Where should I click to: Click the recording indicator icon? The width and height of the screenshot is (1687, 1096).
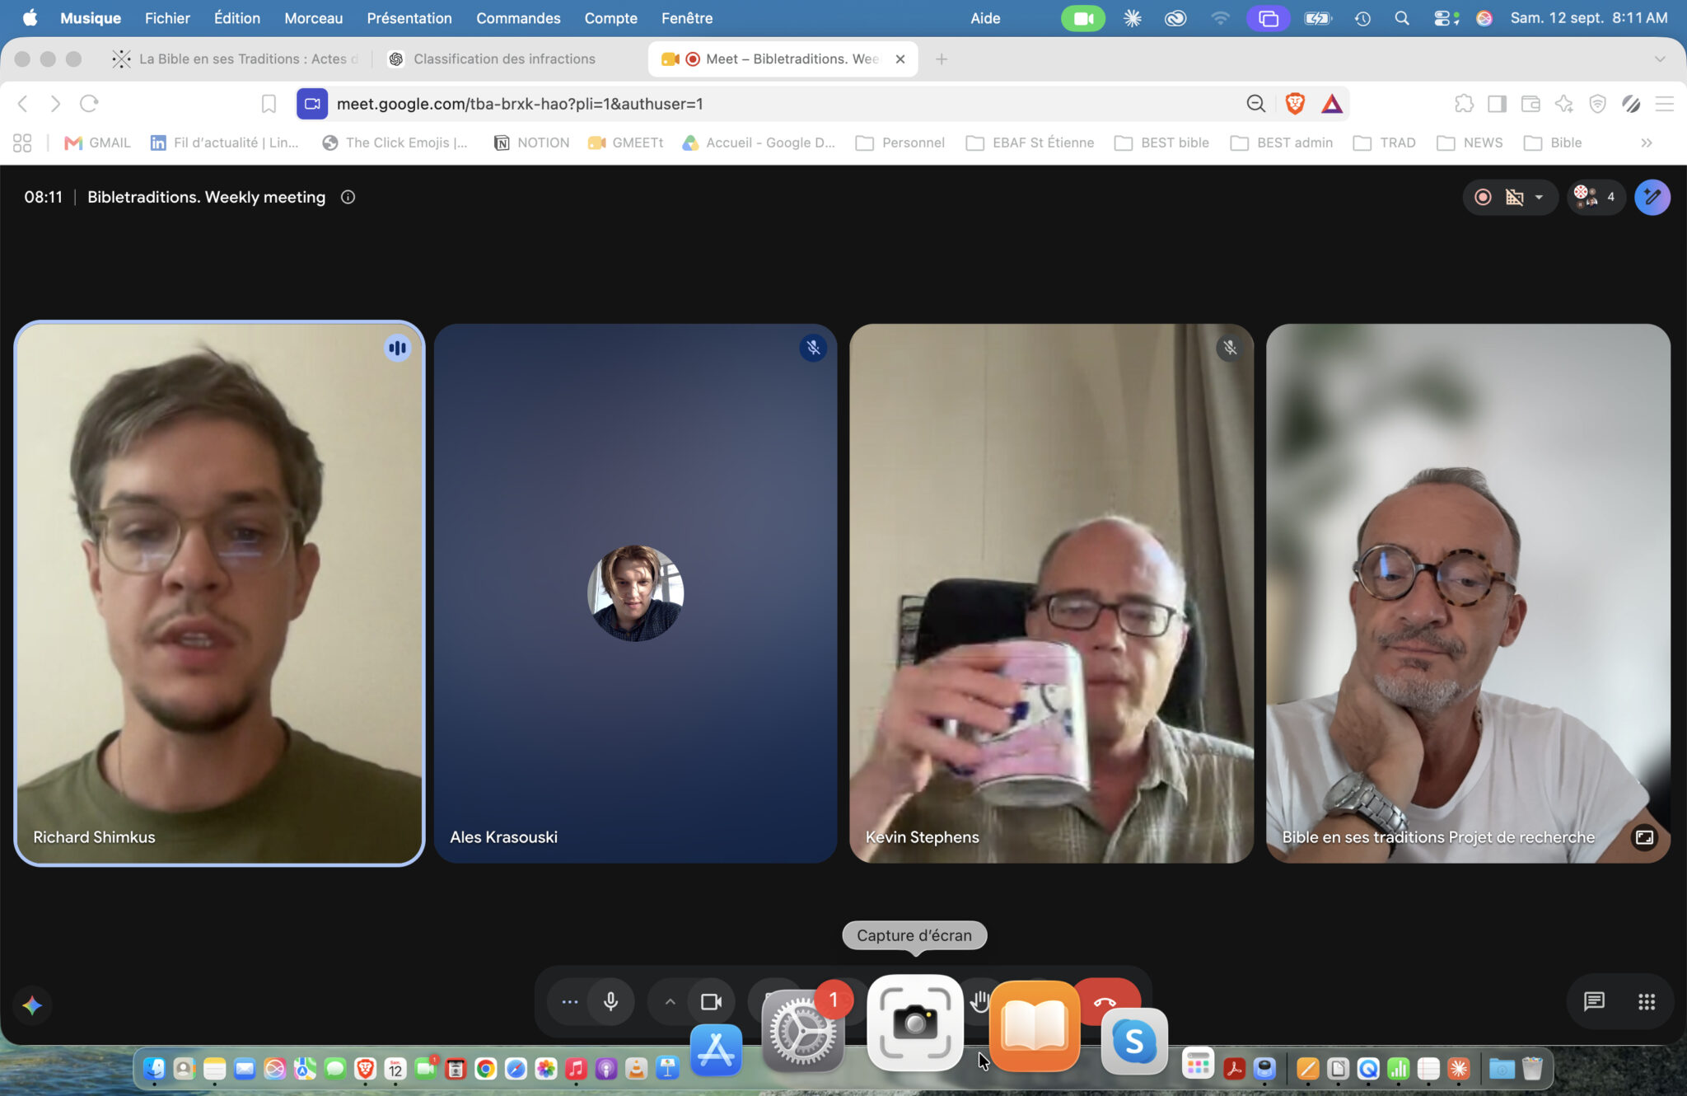tap(1483, 197)
